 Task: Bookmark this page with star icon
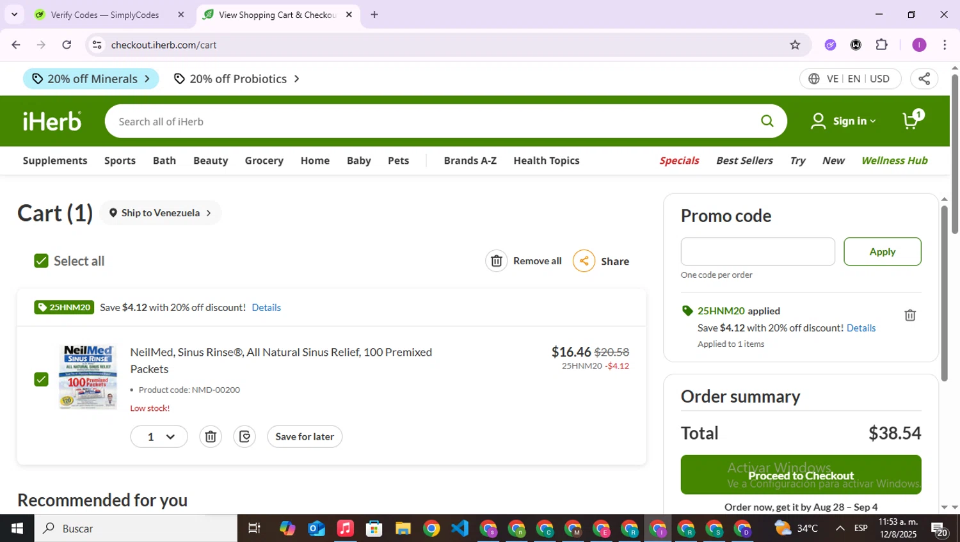795,45
